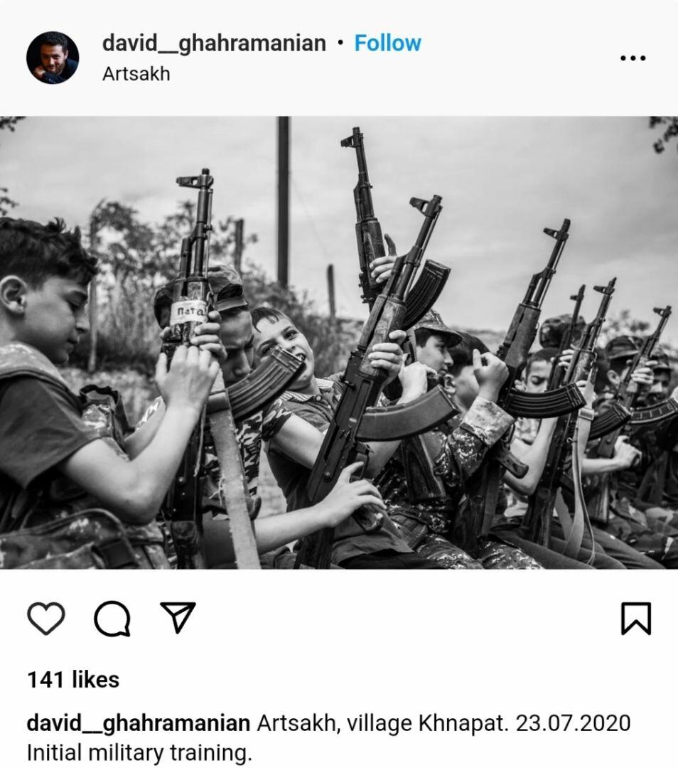The width and height of the screenshot is (678, 768).
Task: Bookmark the Initial military training post
Action: [636, 618]
